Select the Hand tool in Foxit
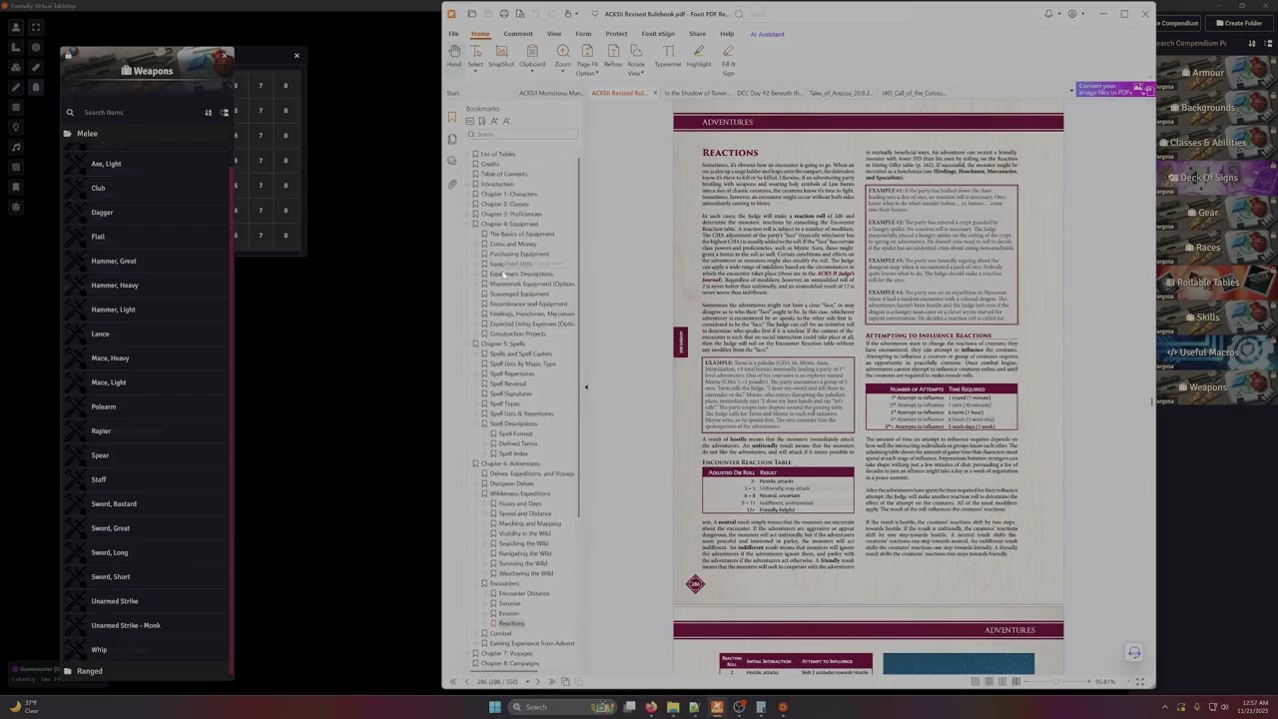The width and height of the screenshot is (1278, 719). click(454, 55)
